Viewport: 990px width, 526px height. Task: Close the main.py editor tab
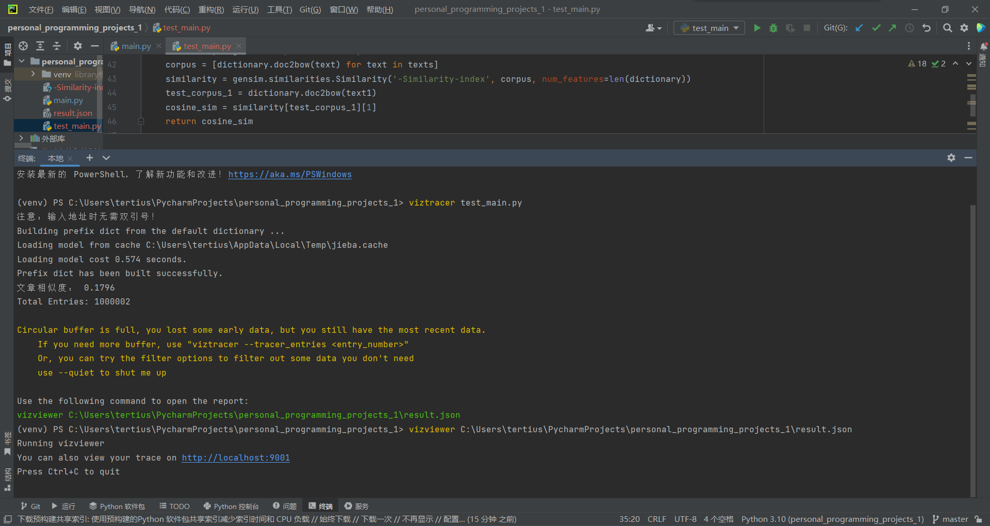(x=159, y=46)
